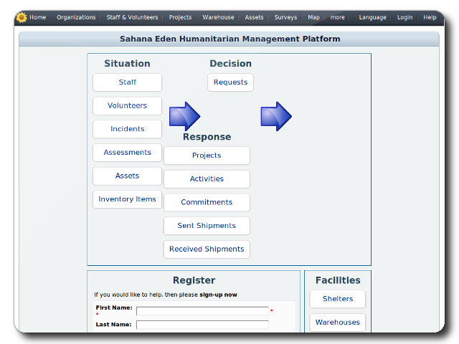Click the Sahana sunflower logo icon

point(22,17)
